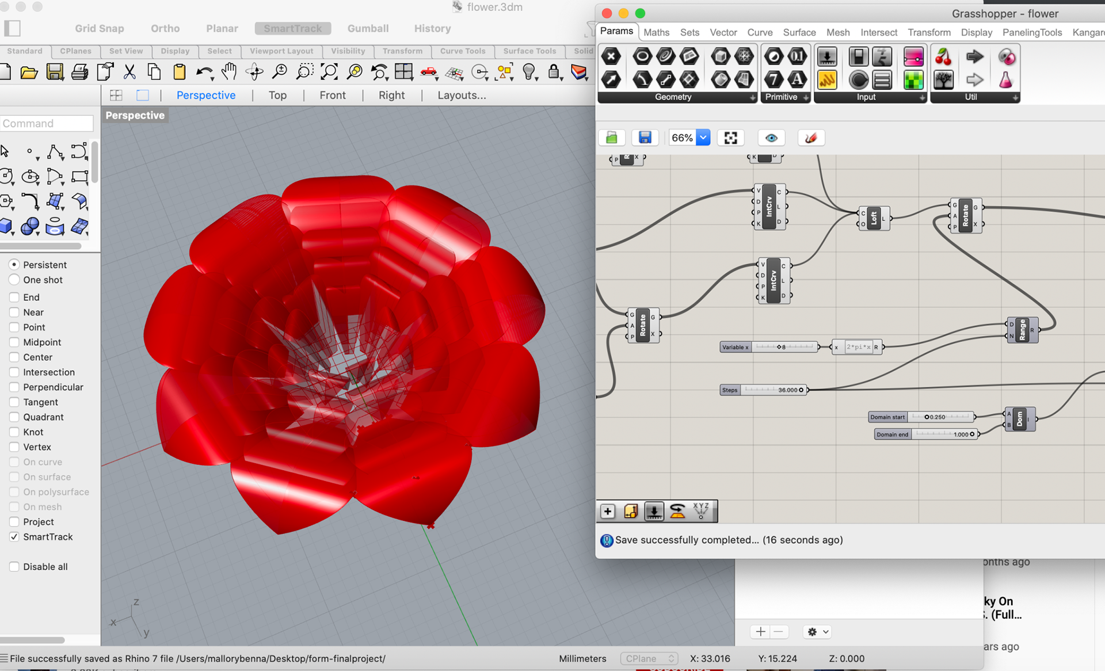
Task: Expand the Geometry panel group
Action: [752, 98]
